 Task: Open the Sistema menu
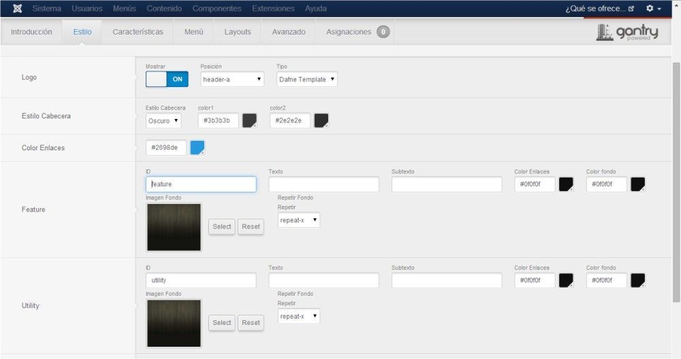pos(46,8)
